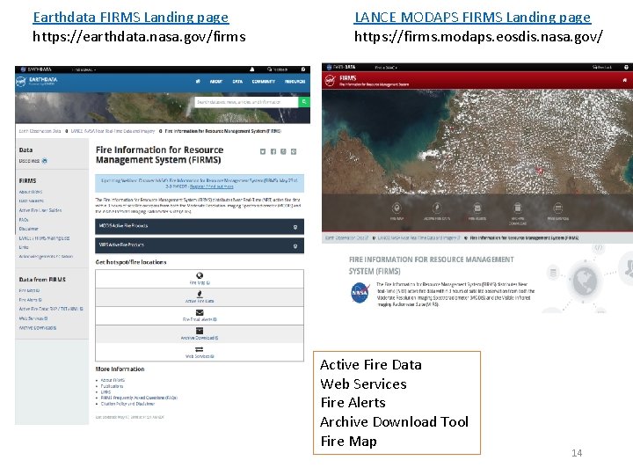Click the Fire Email Alerts envelope icon
The width and height of the screenshot is (633, 475).
click(200, 312)
